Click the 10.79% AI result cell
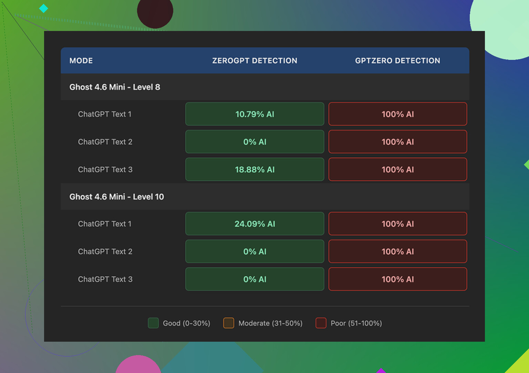 click(x=255, y=114)
